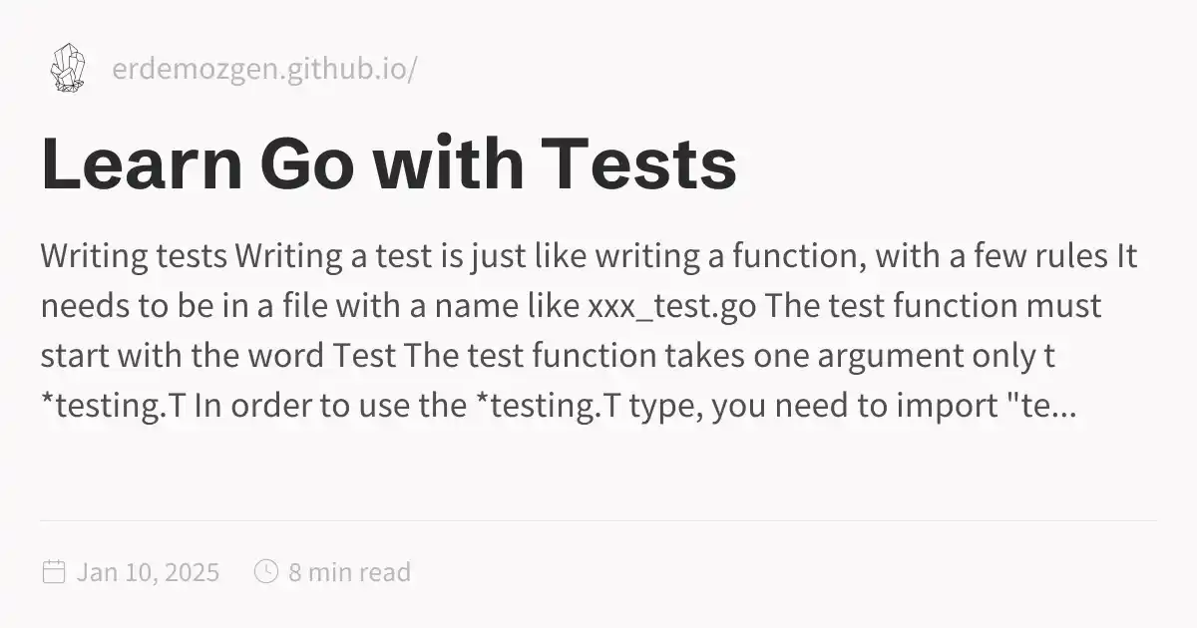Click the crystal logo icon
This screenshot has height=628, width=1197.
[67, 69]
